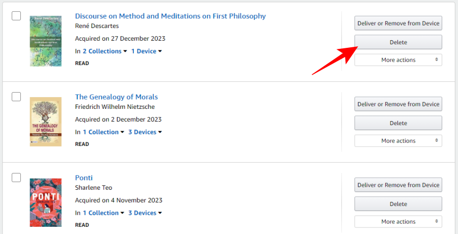Open 1 Collection dropdown under Genealogy of Morals
Screen dimensions: 458x234
tap(103, 132)
